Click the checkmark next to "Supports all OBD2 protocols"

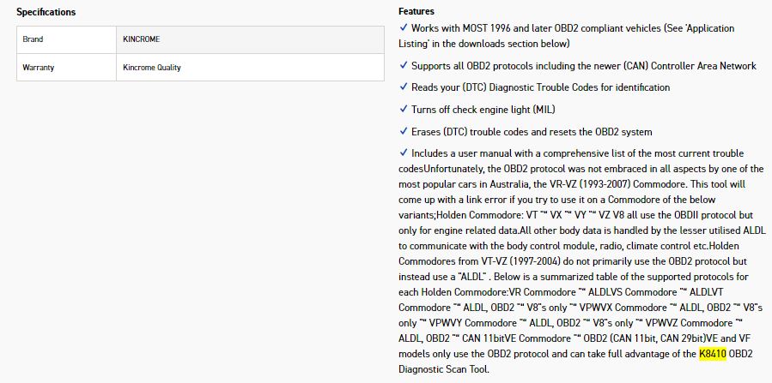pos(404,65)
